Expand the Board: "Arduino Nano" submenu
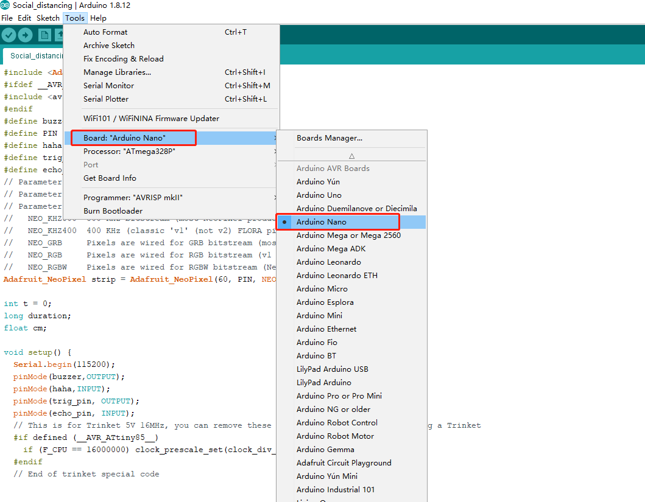Viewport: 645px width, 502px height. click(x=172, y=138)
